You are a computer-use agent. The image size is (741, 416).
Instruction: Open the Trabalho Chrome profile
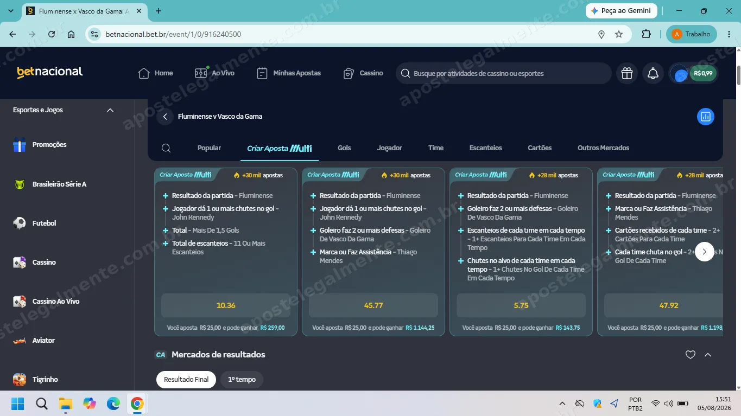692,34
